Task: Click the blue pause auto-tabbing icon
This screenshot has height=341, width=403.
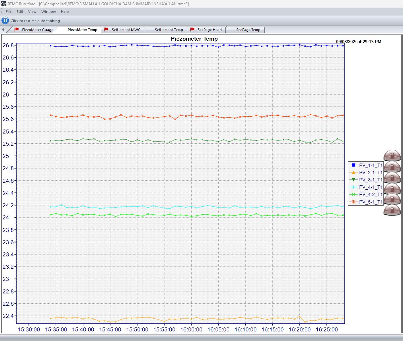Action: 5,20
